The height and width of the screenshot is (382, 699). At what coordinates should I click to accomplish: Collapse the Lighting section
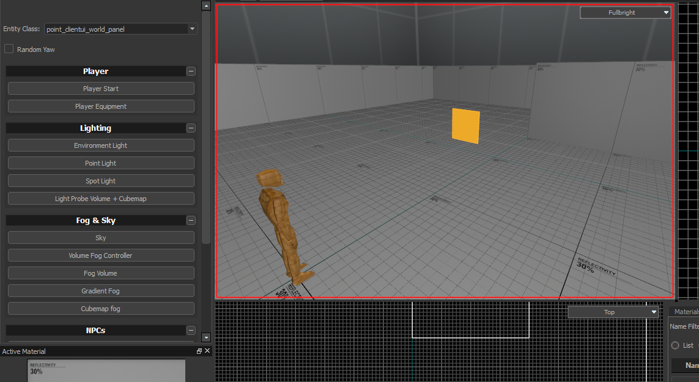[x=191, y=128]
